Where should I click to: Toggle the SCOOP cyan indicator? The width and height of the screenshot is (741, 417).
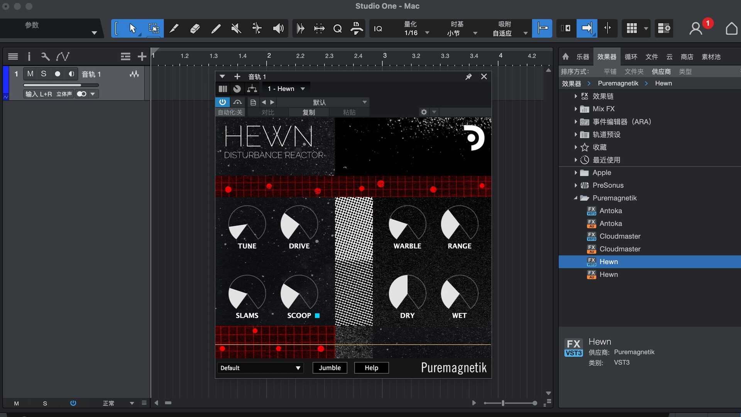(317, 315)
